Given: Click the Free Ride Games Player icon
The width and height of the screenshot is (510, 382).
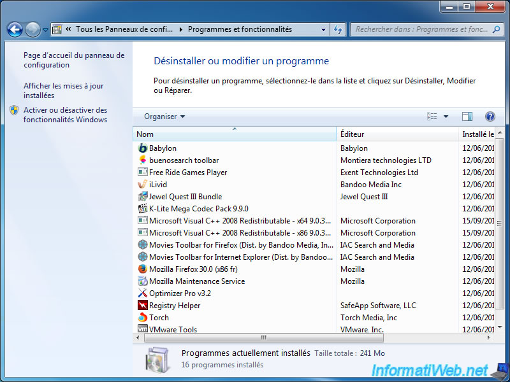Looking at the screenshot, I should tap(142, 172).
